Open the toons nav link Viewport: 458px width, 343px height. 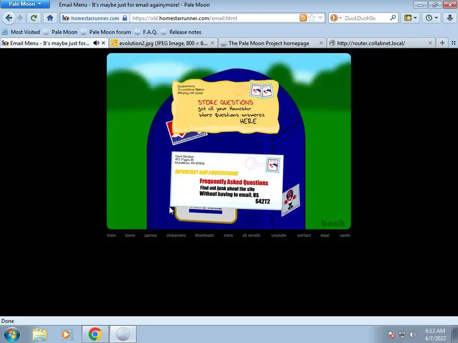pyautogui.click(x=130, y=235)
